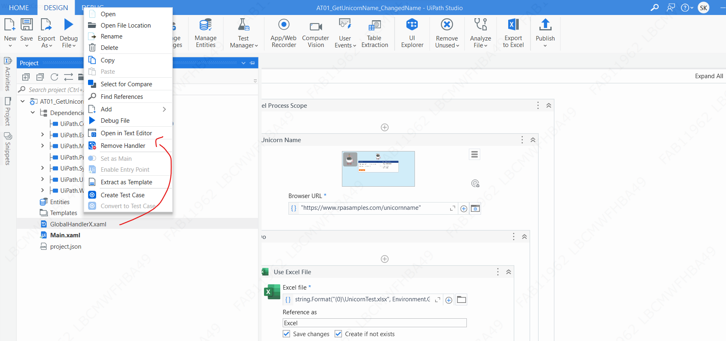This screenshot has height=341, width=726.
Task: Collapse the Use Excel File card
Action: (509, 272)
